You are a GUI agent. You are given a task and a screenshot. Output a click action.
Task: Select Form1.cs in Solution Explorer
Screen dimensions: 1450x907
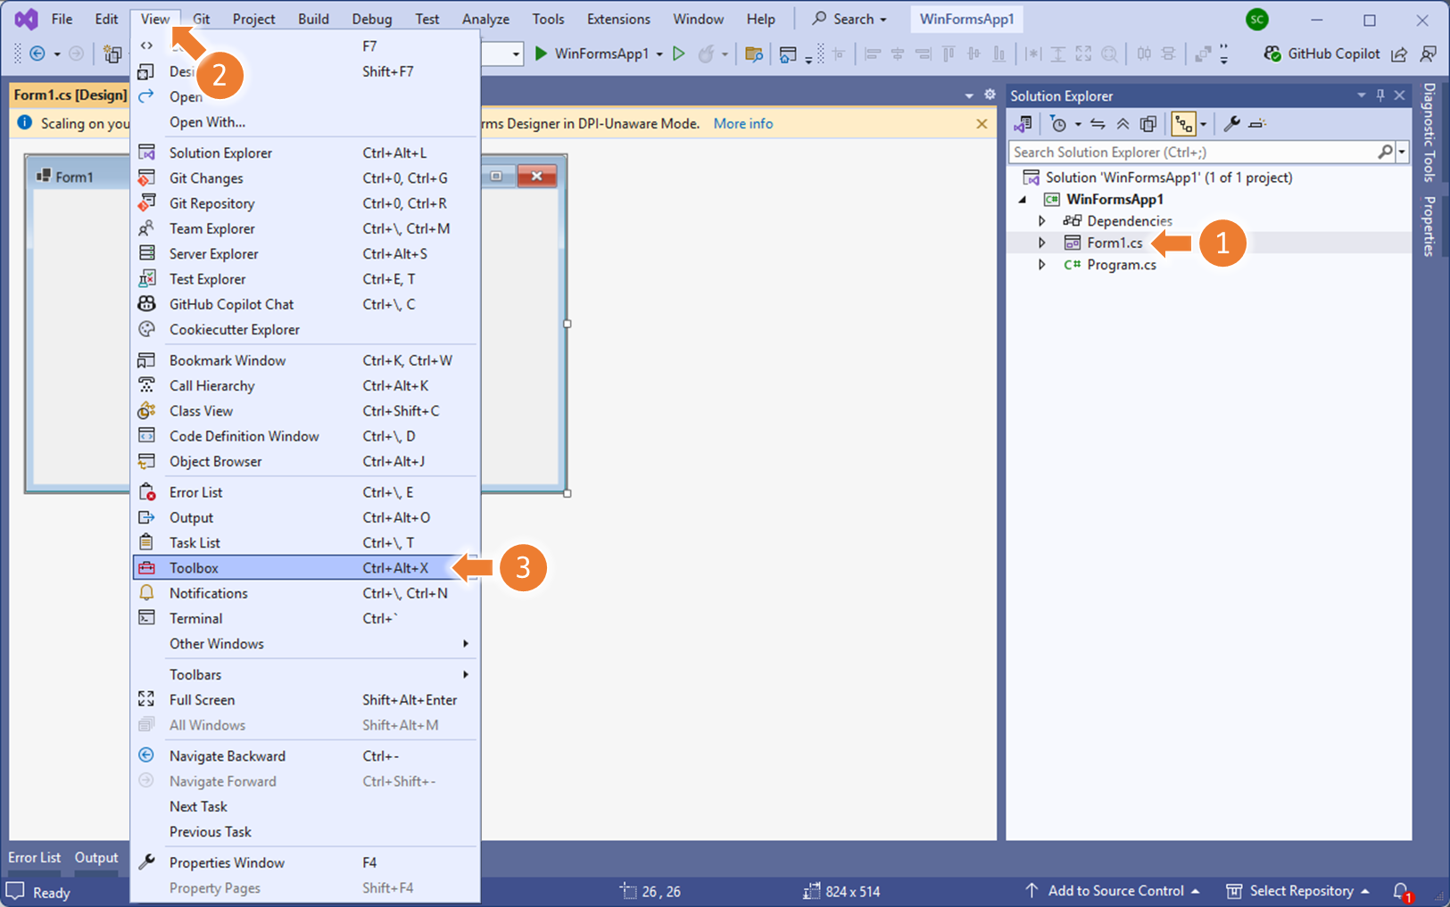coord(1114,243)
